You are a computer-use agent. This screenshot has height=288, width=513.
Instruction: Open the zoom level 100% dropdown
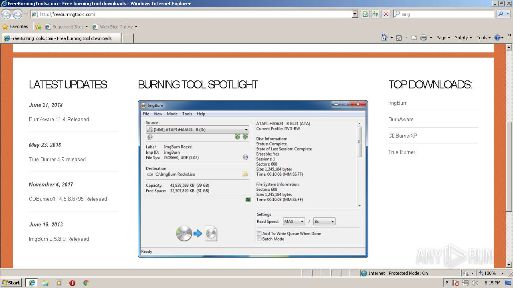[503, 273]
